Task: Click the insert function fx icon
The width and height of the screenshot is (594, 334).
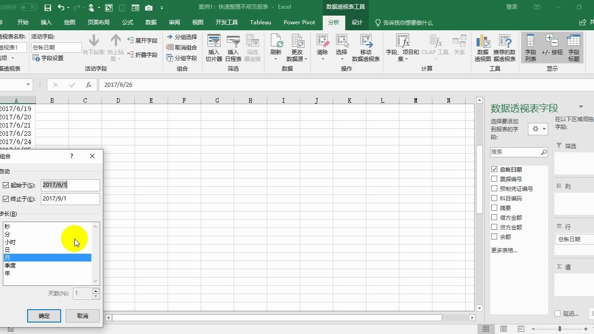Action: pyautogui.click(x=89, y=85)
